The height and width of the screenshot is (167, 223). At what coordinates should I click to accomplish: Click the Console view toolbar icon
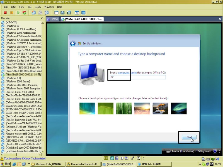[83, 13]
